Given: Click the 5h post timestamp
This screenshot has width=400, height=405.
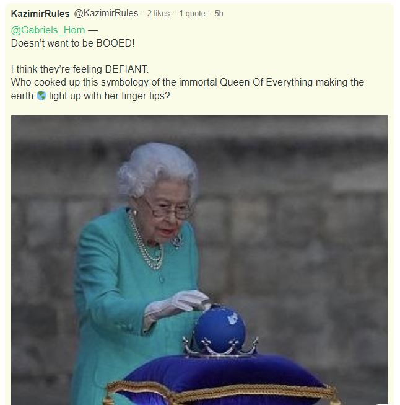Looking at the screenshot, I should click(x=219, y=14).
